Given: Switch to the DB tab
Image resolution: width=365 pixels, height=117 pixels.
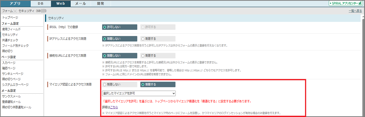Looking at the screenshot, I should pyautogui.click(x=40, y=3).
